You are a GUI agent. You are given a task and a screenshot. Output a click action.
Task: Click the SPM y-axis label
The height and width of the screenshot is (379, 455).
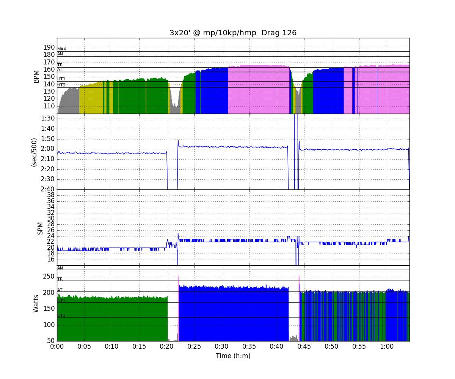click(40, 228)
